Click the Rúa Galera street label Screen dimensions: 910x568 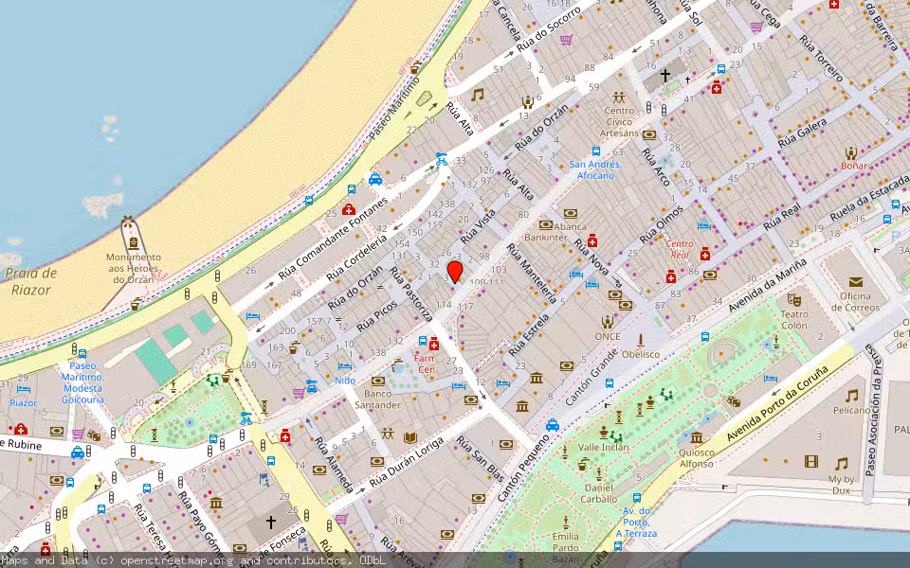pyautogui.click(x=802, y=133)
